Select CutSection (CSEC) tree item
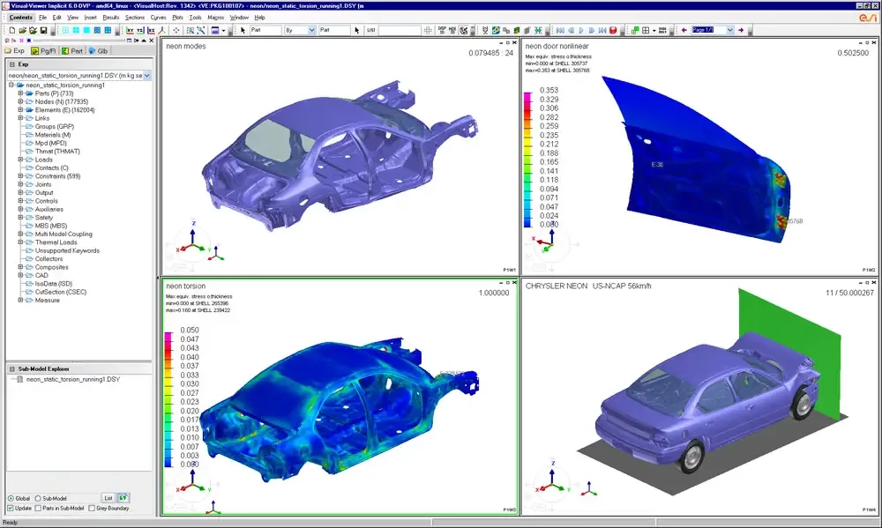Screen dimensions: 882x528 (61, 292)
